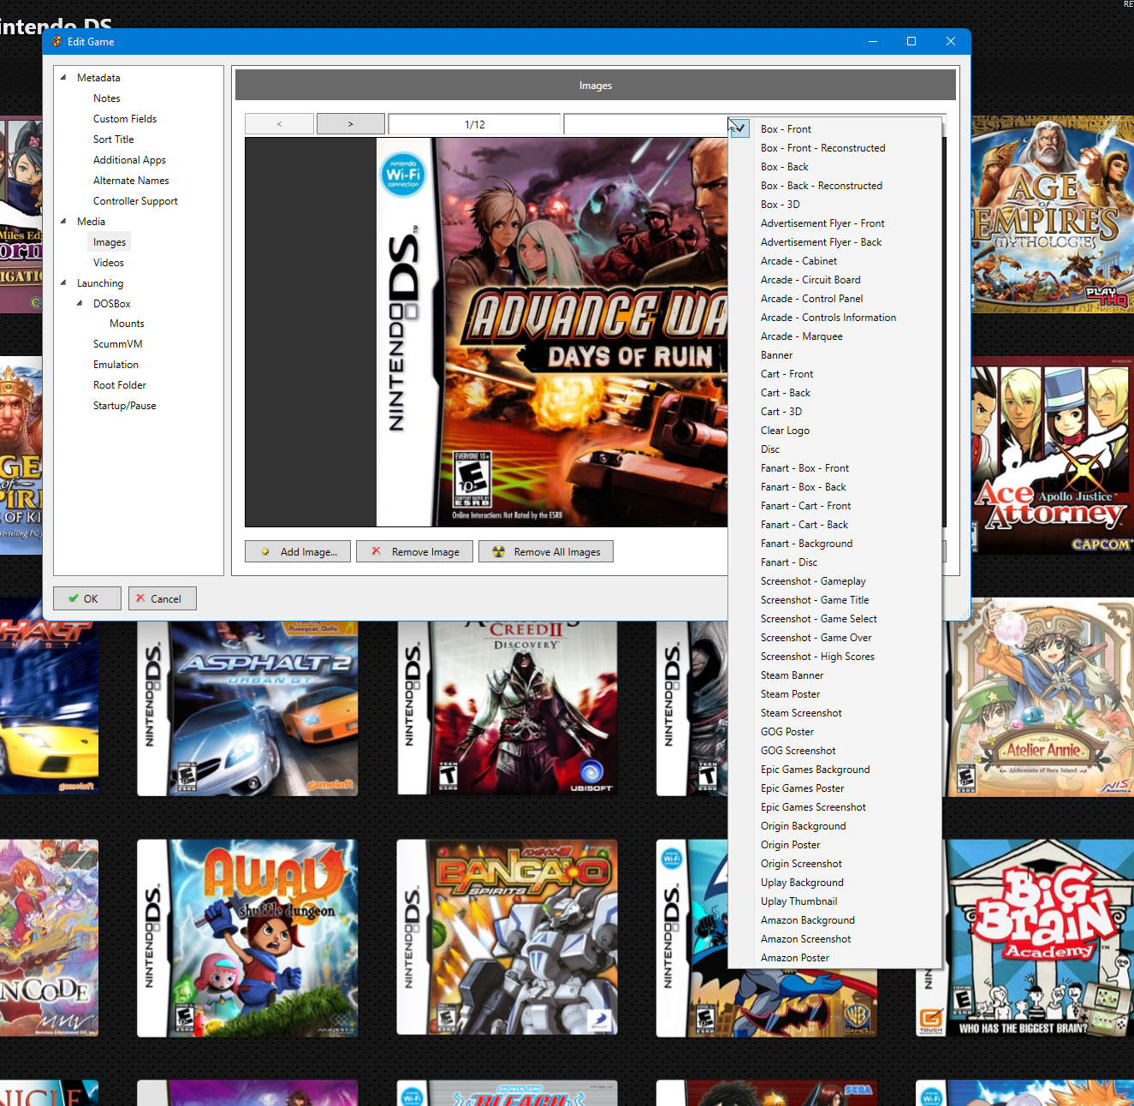Open Additional Apps section
This screenshot has width=1134, height=1106.
tap(129, 160)
